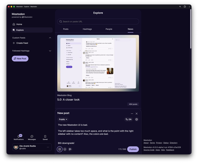Switch to the Hashtags tab

click(x=87, y=29)
